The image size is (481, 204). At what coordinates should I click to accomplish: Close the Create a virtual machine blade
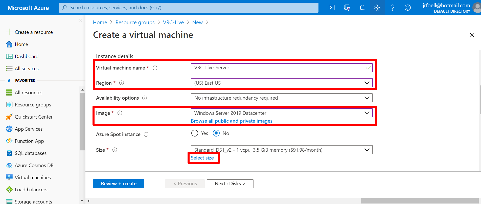[x=472, y=35]
